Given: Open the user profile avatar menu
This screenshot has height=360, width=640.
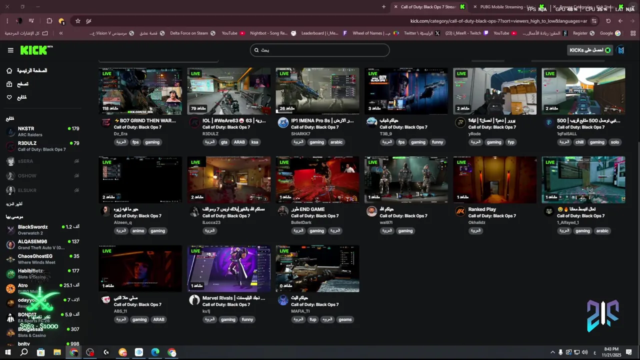Looking at the screenshot, I should coord(620,50).
